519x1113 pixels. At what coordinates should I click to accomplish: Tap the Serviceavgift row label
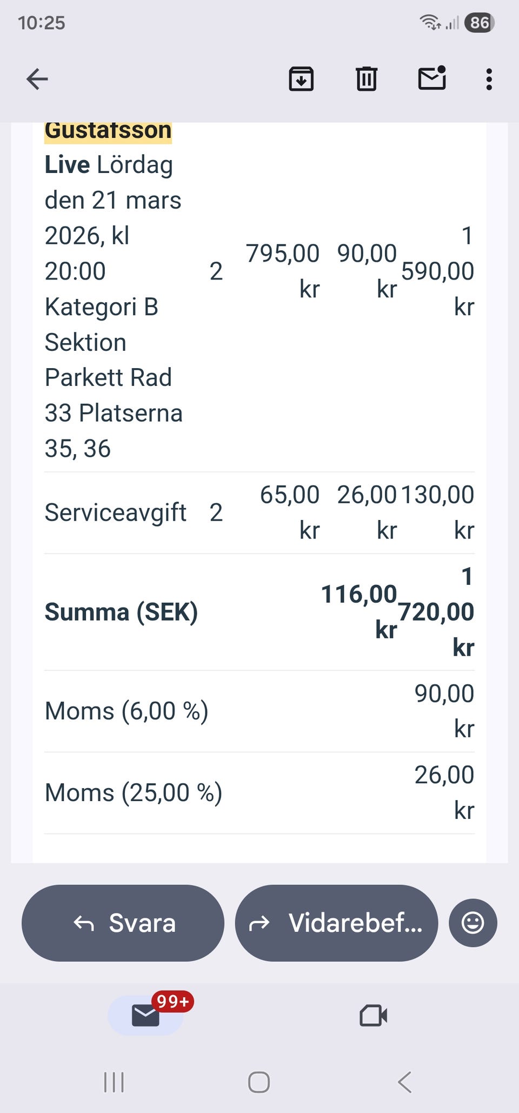pos(115,512)
